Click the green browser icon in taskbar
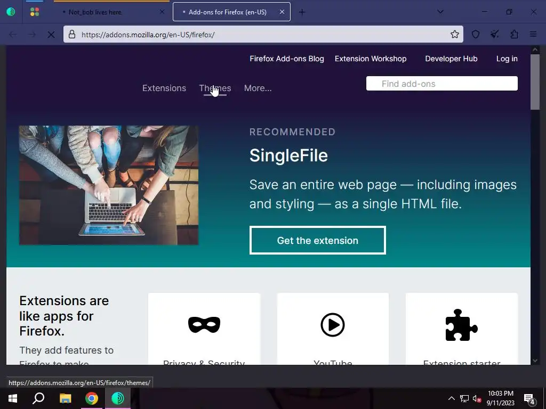 [118, 398]
